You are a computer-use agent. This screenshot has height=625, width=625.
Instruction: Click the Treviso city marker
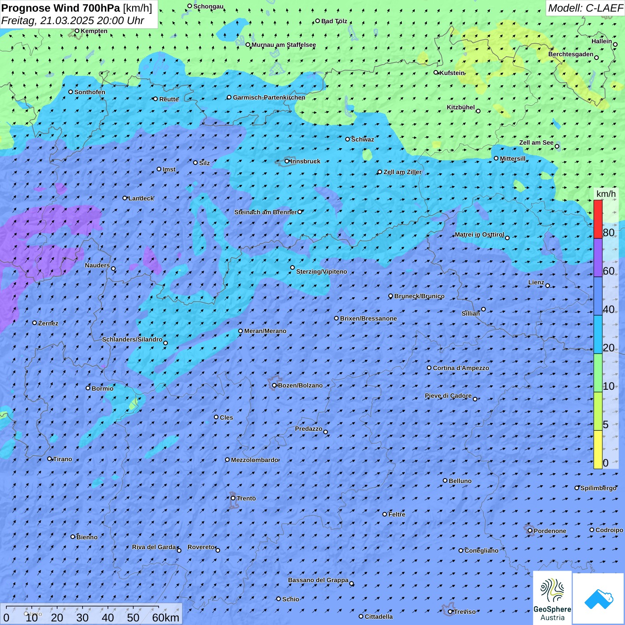(x=450, y=612)
